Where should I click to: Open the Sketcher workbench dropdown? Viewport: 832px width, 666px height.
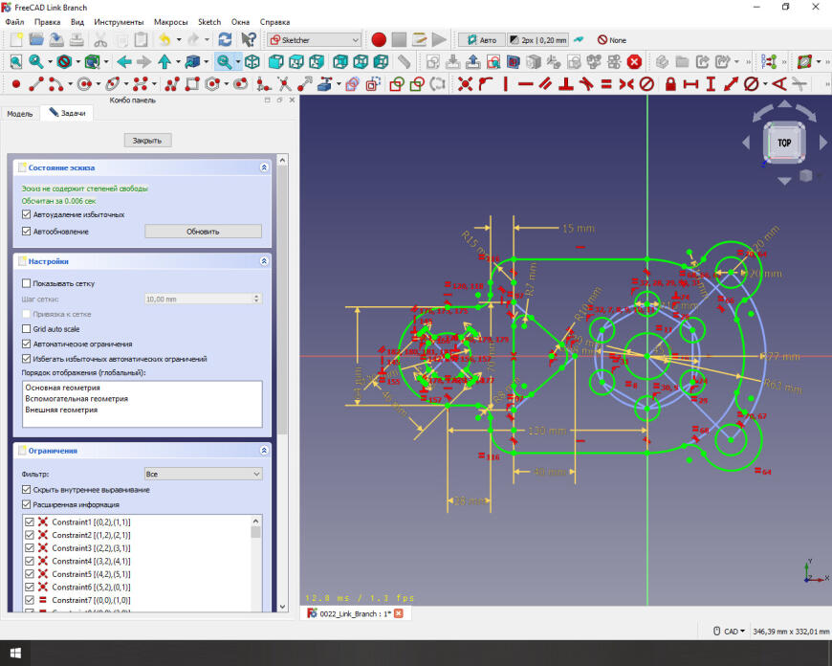314,40
